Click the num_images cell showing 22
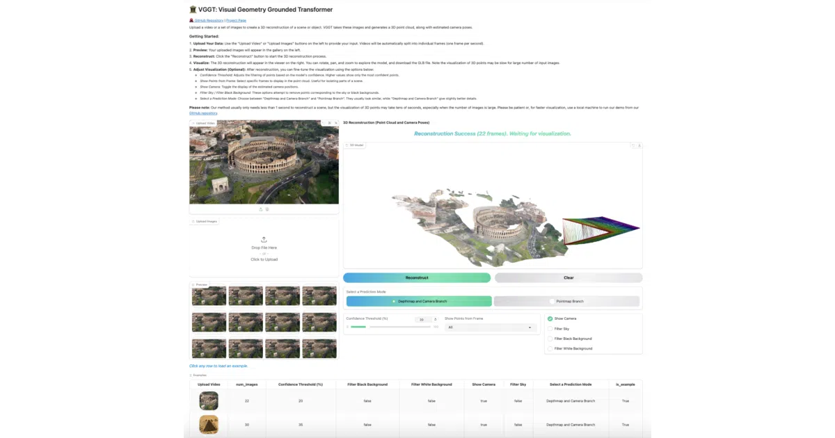835x438 pixels. click(x=247, y=400)
